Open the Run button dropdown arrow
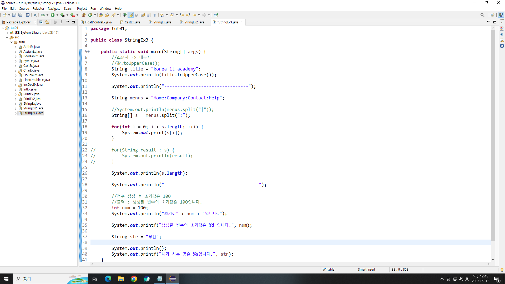This screenshot has height=284, width=505. click(57, 15)
